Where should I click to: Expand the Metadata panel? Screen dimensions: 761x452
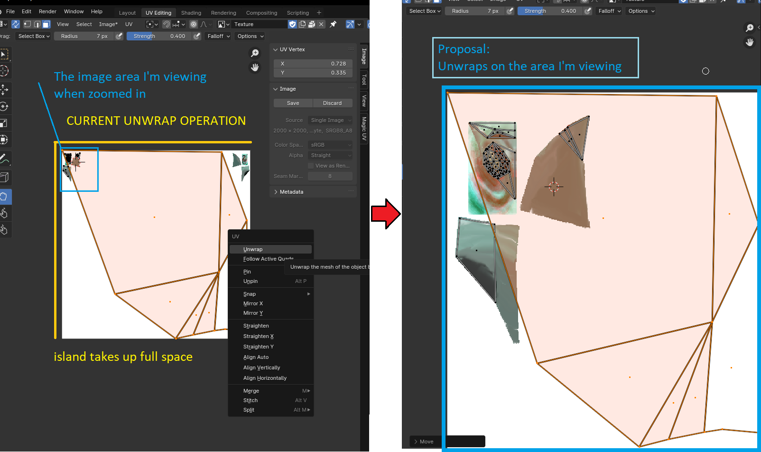coord(314,192)
